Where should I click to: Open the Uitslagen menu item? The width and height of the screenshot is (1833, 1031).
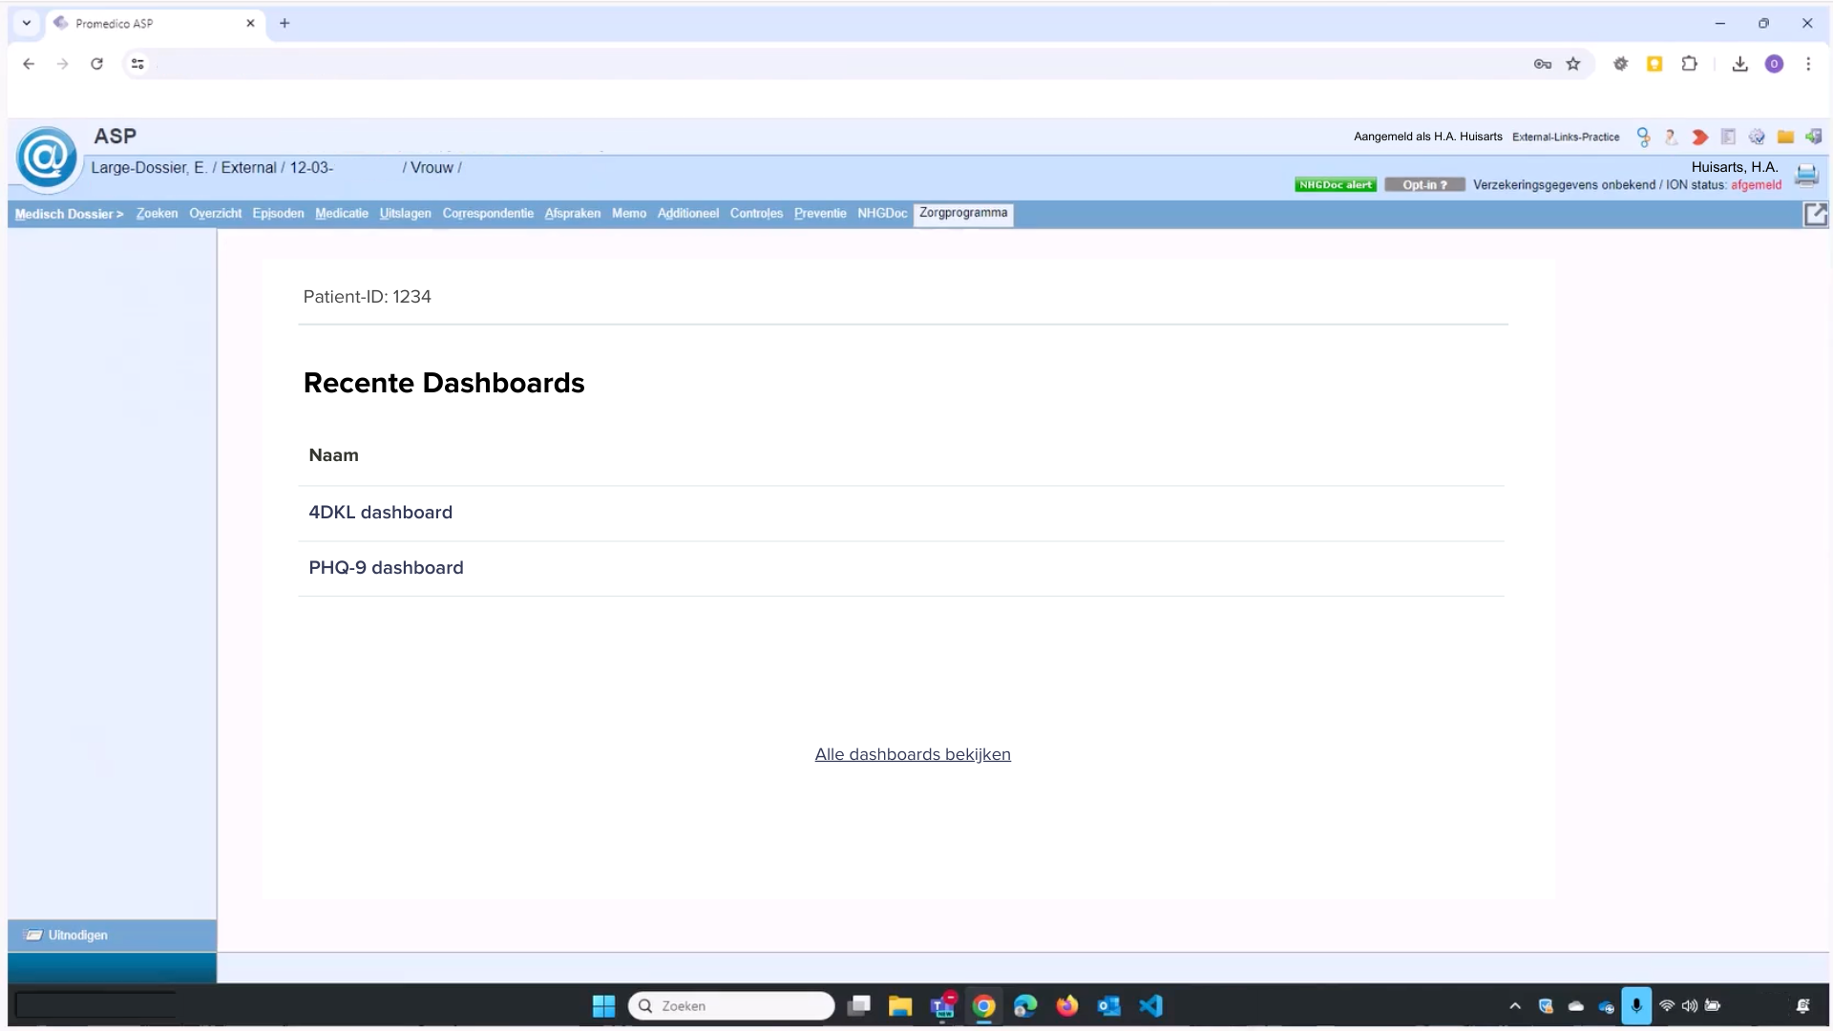click(x=405, y=214)
